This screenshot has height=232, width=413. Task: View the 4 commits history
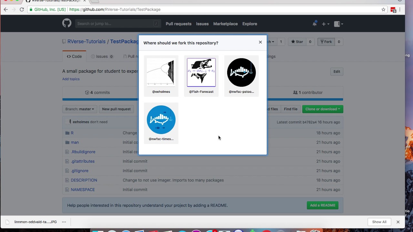(x=97, y=92)
